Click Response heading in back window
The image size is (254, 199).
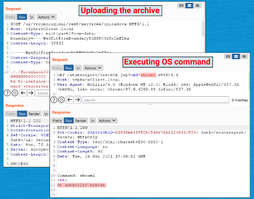pos(14,105)
